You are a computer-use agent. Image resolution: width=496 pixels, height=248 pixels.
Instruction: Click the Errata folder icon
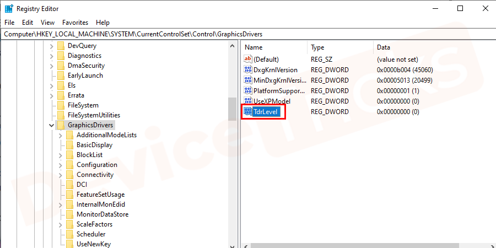click(61, 95)
